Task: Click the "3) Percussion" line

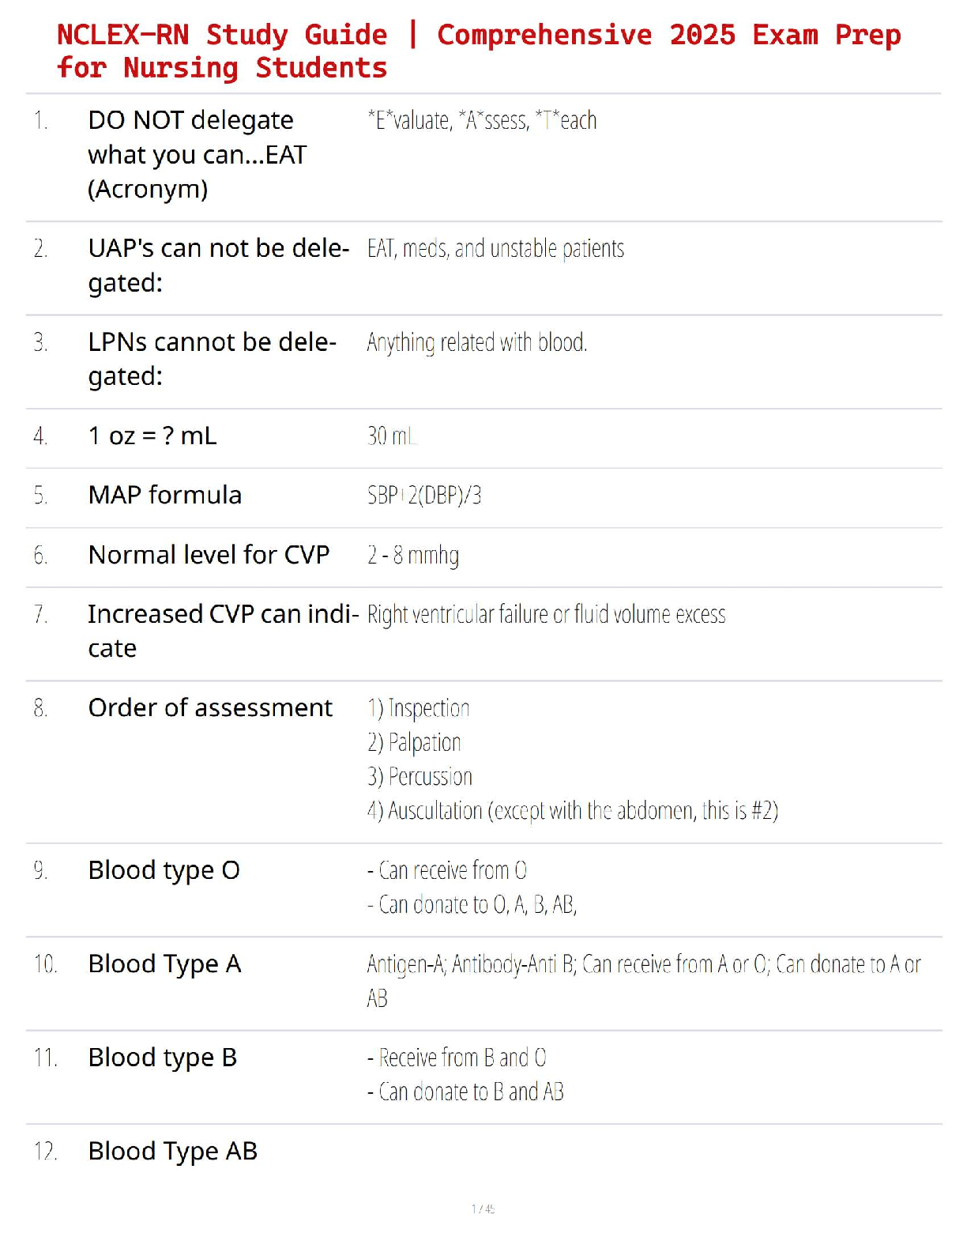Action: (x=420, y=776)
